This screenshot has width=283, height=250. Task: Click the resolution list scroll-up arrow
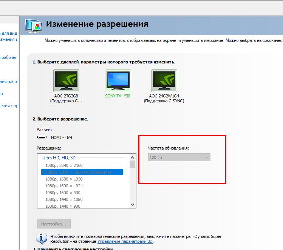coord(132,157)
